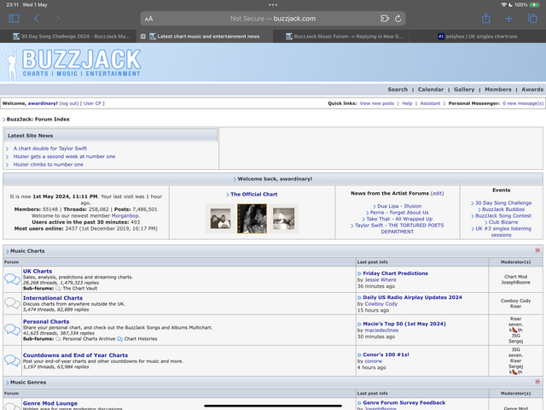Open 0 new message(s) link
This screenshot has width=546, height=410.
click(x=523, y=103)
